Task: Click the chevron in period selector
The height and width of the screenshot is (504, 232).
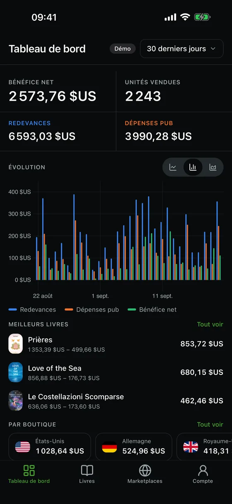Action: [x=213, y=48]
